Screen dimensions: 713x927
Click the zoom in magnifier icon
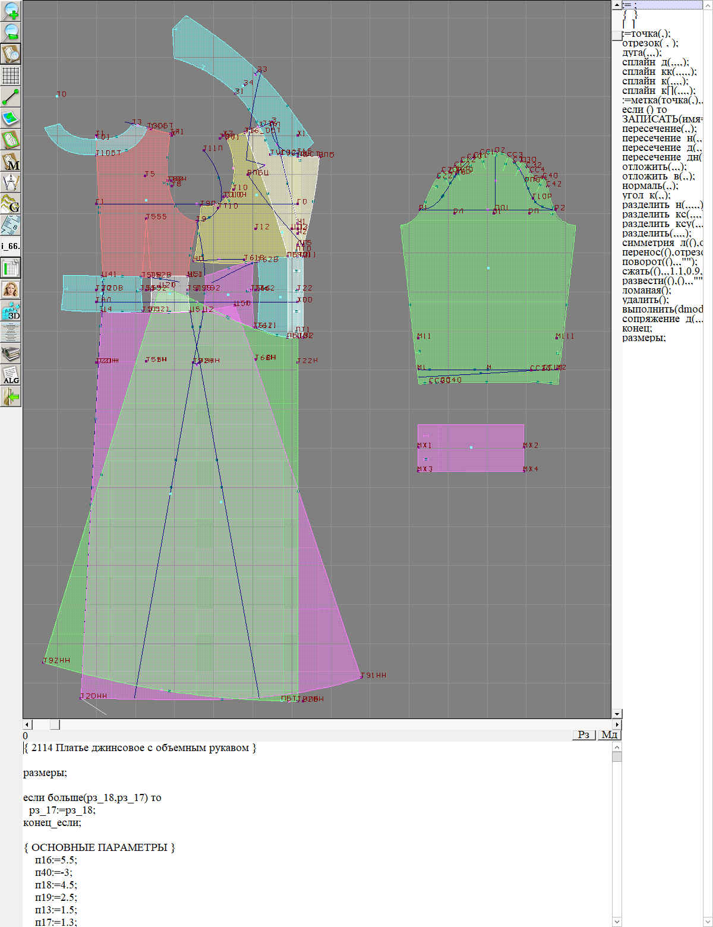coord(11,11)
